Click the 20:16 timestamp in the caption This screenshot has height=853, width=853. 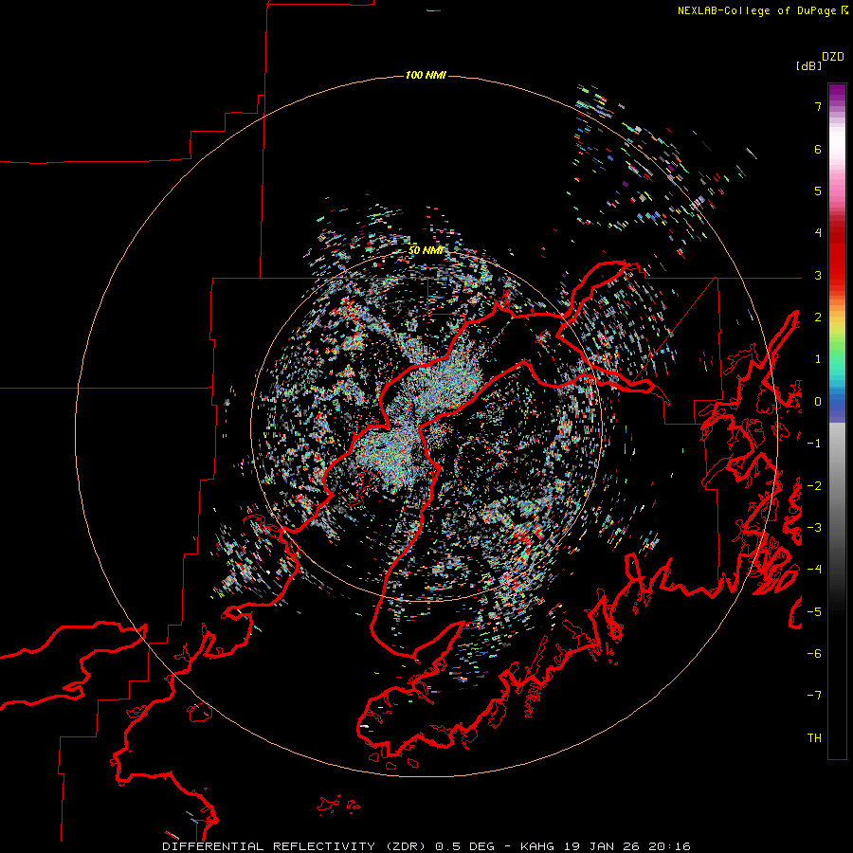tap(670, 846)
